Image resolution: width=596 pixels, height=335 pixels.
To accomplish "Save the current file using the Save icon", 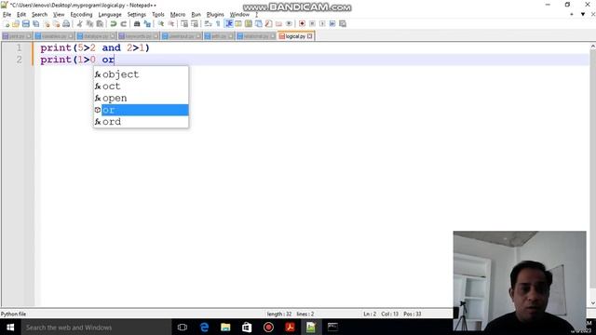I will click(26, 24).
